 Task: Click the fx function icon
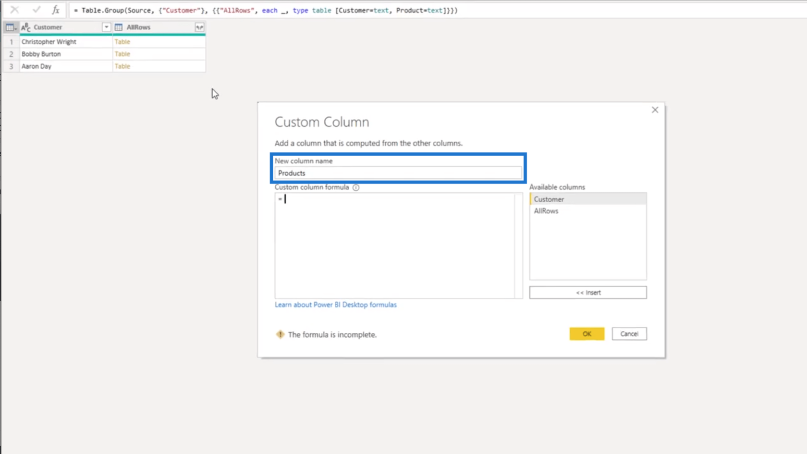point(56,10)
